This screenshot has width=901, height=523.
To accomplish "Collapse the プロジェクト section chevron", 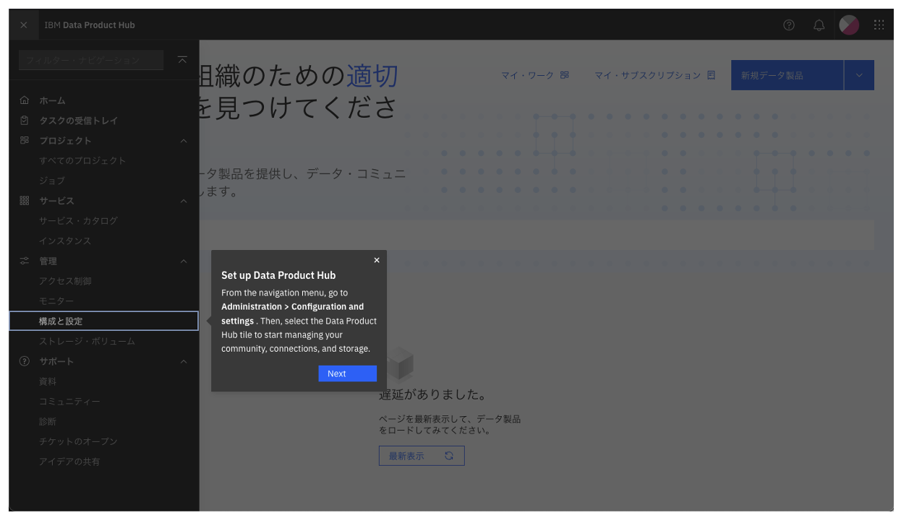I will pyautogui.click(x=184, y=140).
